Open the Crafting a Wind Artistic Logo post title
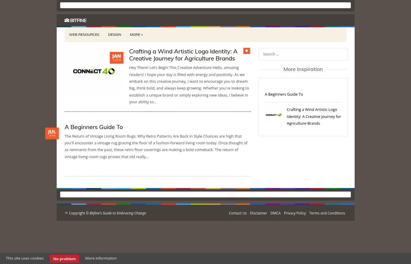The width and height of the screenshot is (411, 264). pyautogui.click(x=183, y=55)
